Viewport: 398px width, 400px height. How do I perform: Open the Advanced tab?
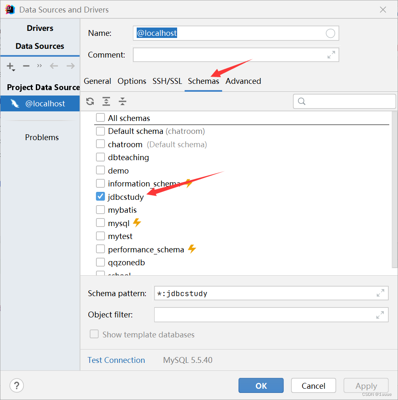243,81
